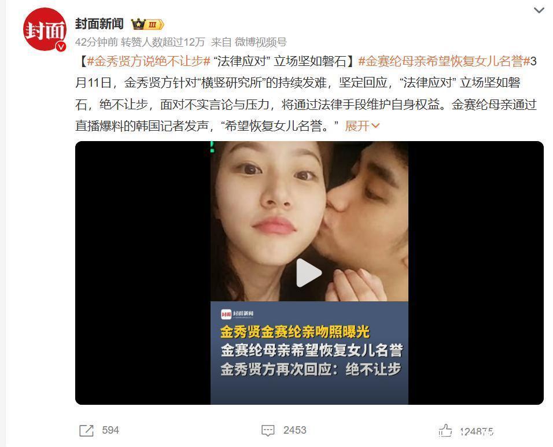
Task: Click the 微博视频号 source link
Action: [261, 42]
